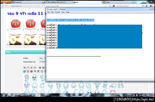Click the Firefox home icon

coord(146,6)
